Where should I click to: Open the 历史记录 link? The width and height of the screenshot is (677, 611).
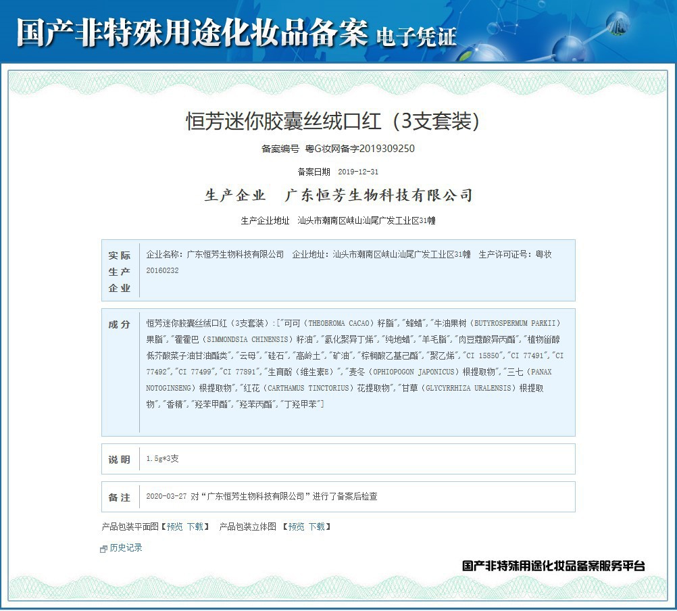coord(126,547)
